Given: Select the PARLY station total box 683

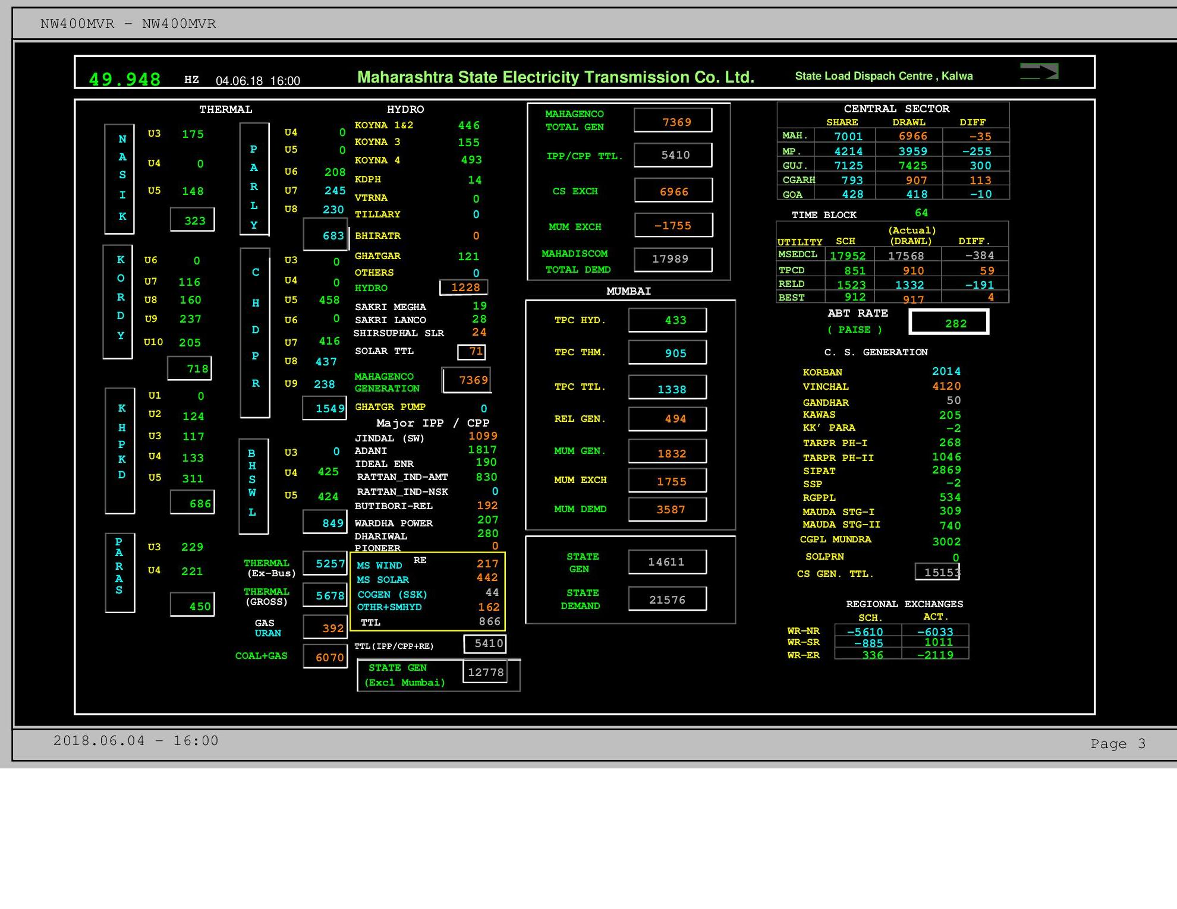Looking at the screenshot, I should pos(326,235).
